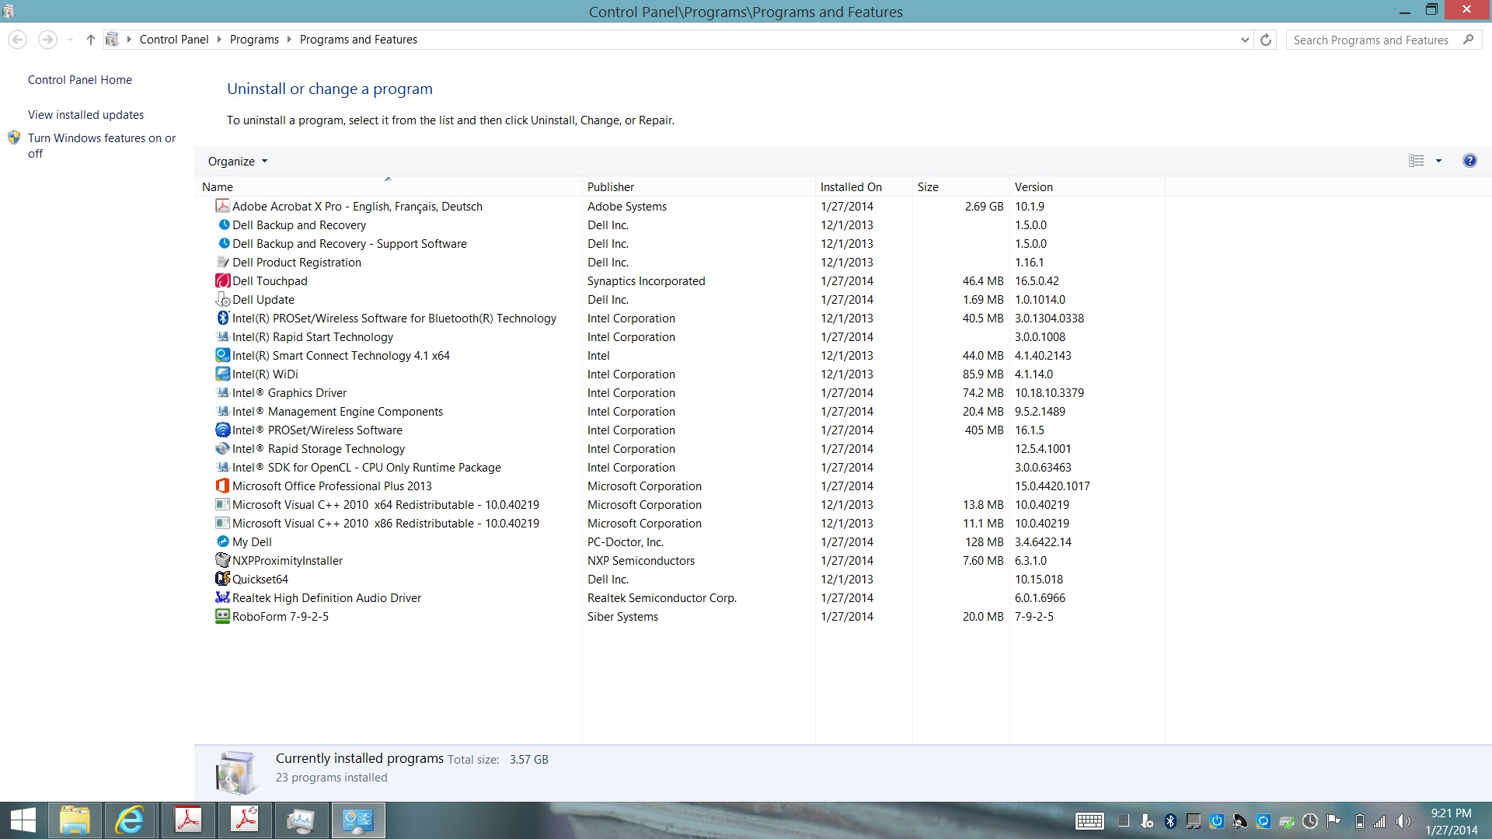The image size is (1492, 839).
Task: Click Turn Windows features on or off
Action: pos(102,145)
